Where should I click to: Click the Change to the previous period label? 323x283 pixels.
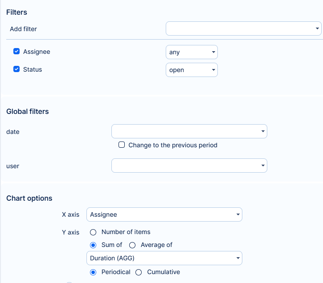pos(173,145)
